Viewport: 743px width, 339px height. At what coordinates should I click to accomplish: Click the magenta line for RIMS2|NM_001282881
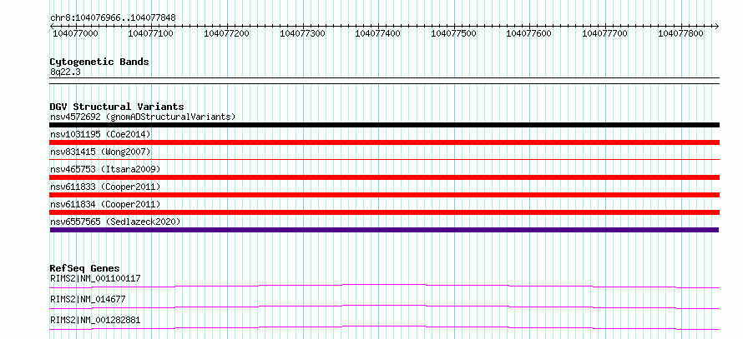coord(384,327)
